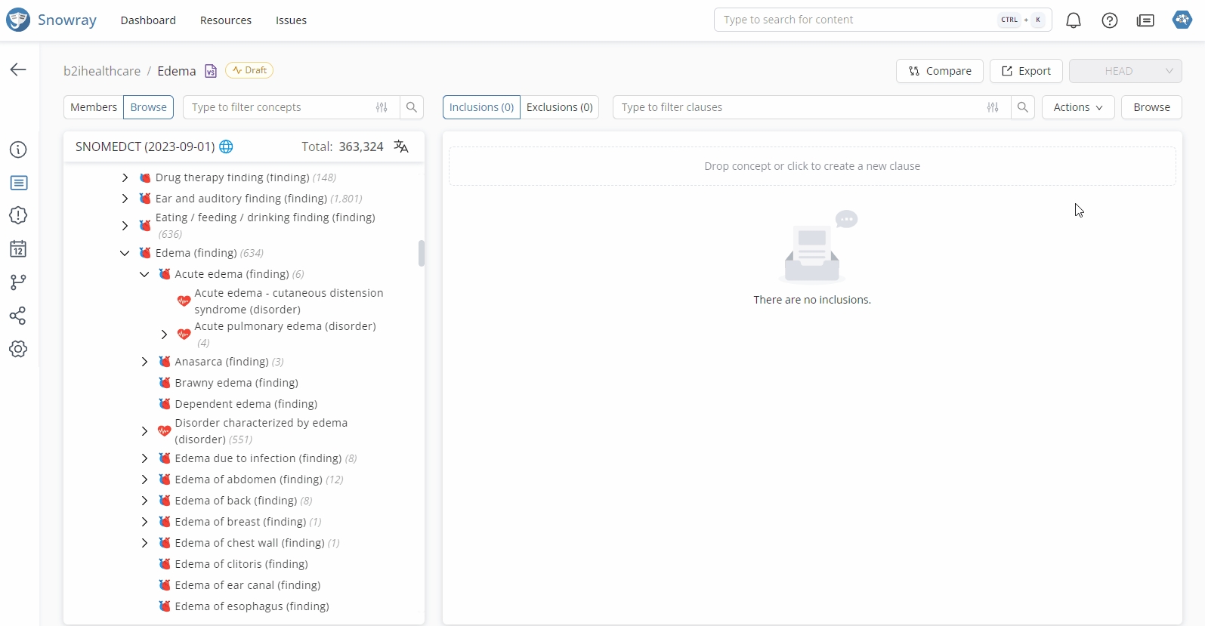Viewport: 1205px width, 626px height.
Task: Click the back arrow icon
Action: pyautogui.click(x=18, y=69)
